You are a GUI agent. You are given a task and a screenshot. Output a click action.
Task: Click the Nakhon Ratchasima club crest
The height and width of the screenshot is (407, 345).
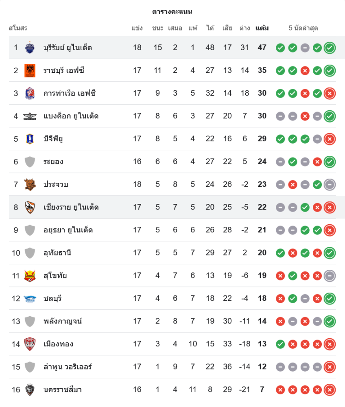(x=30, y=389)
